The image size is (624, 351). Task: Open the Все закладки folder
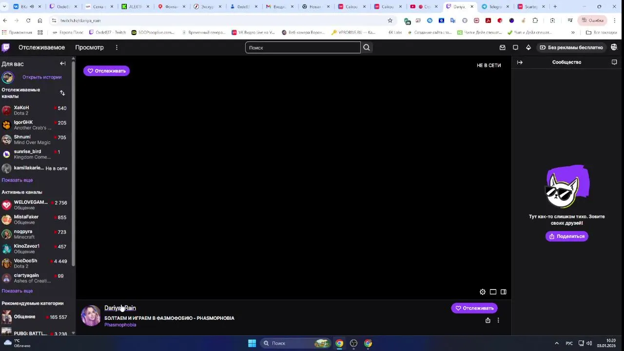pyautogui.click(x=601, y=32)
